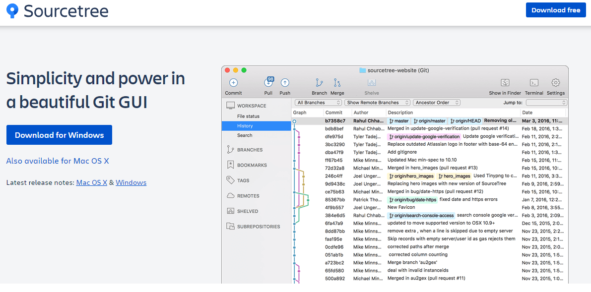This screenshot has height=292, width=591.
Task: Expand the TAGS section
Action: coord(243,180)
